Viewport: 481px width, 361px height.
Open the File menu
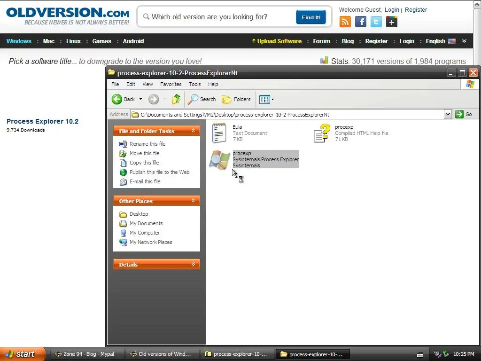click(115, 84)
